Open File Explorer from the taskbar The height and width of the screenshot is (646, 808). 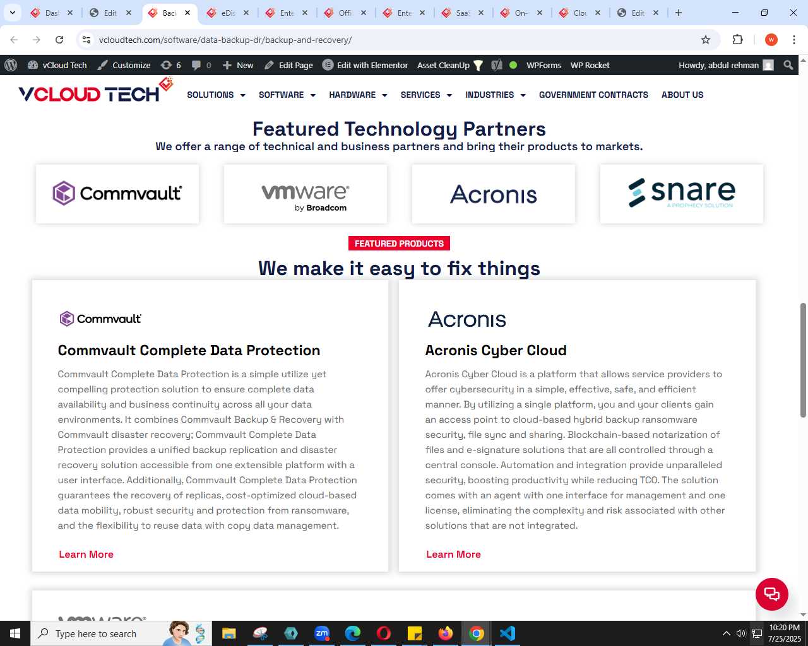229,633
